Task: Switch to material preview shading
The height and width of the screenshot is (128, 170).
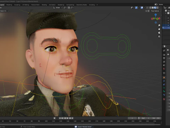Action: click(x=155, y=7)
